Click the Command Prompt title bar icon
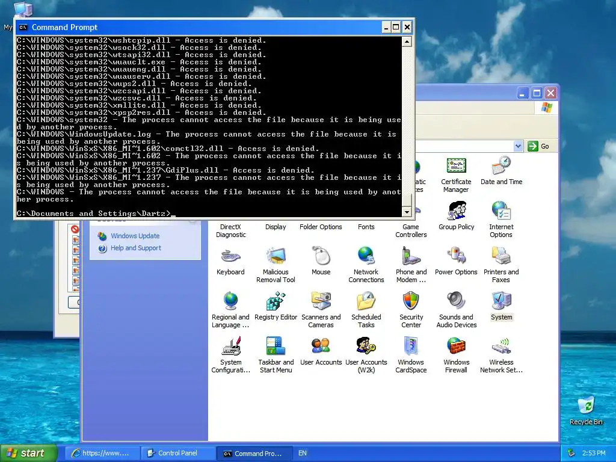Image resolution: width=616 pixels, height=462 pixels. [23, 27]
